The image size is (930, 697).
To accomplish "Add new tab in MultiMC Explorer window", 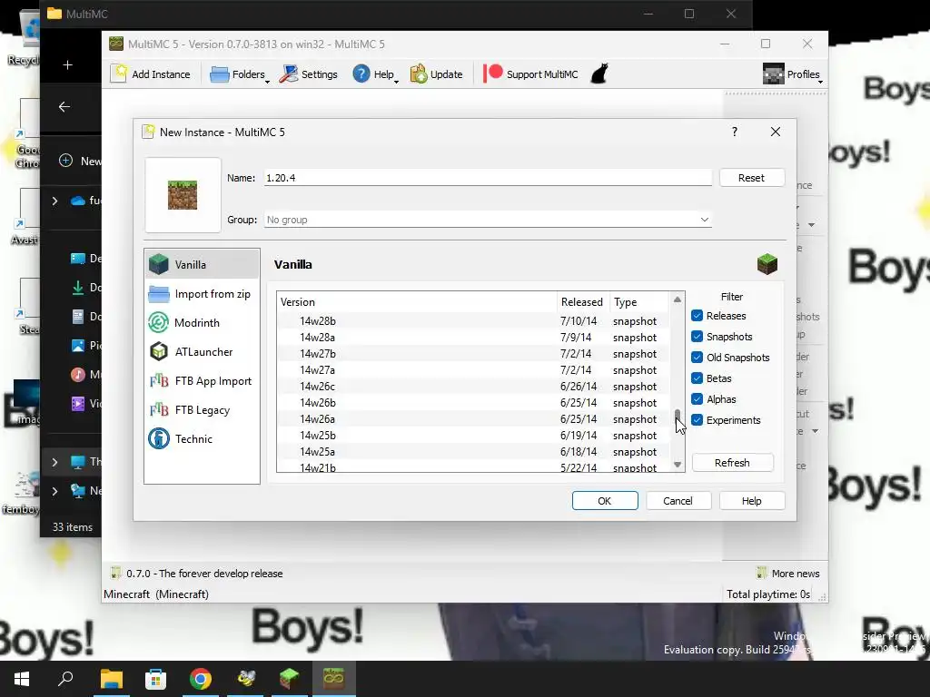I will 68,65.
